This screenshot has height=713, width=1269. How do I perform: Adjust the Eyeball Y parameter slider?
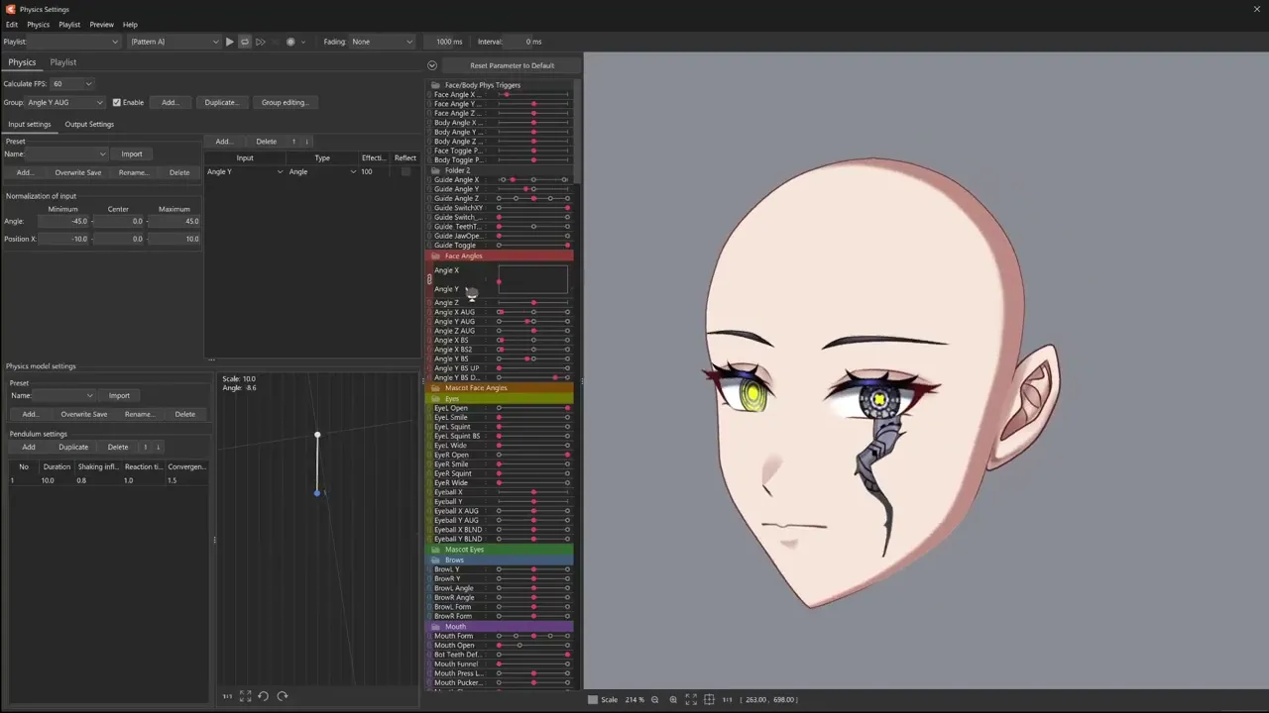coord(533,501)
